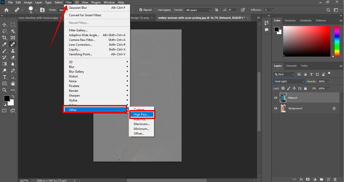Screen dimensions: 344x182
Task: Toggle the Aligned checkbox
Action: (x=141, y=10)
